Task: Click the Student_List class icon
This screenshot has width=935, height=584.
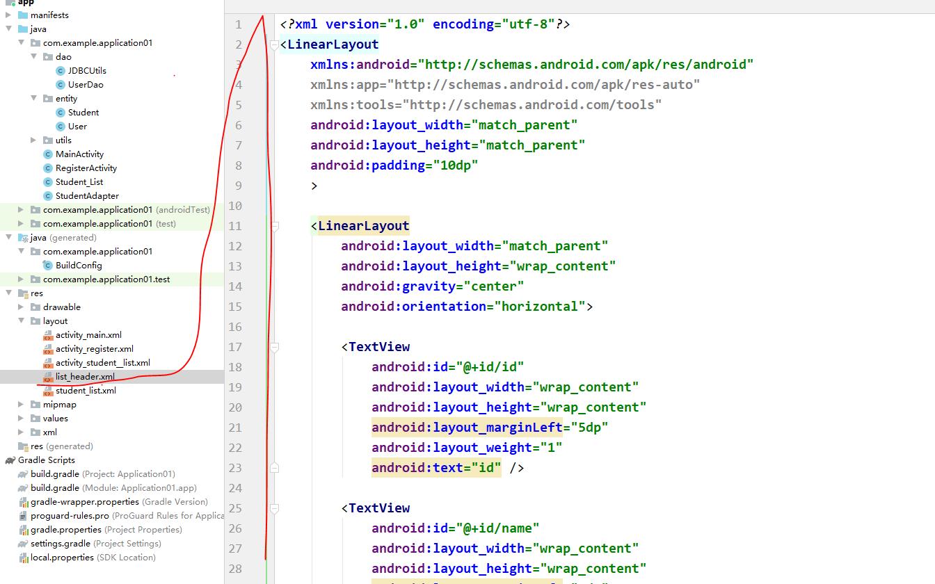Action: (x=48, y=181)
